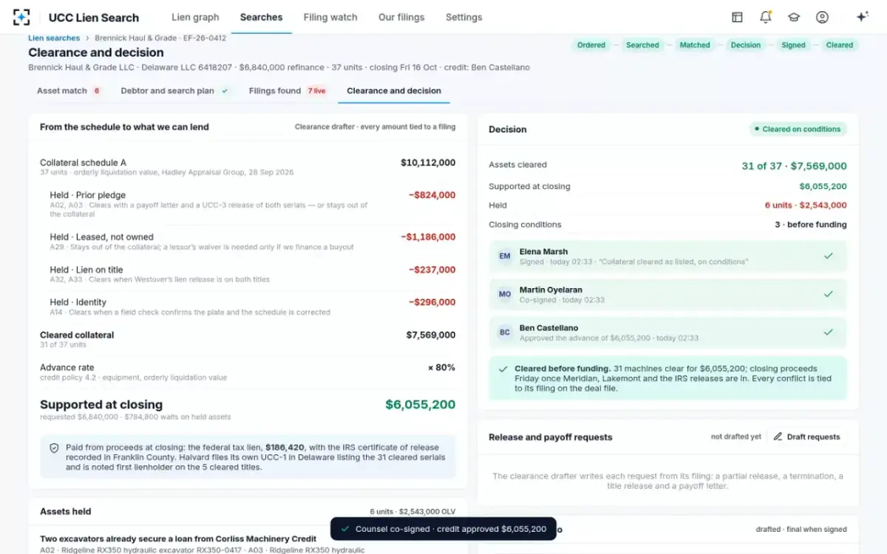Click the Searched status step
Viewport: 887px width, 554px height.
pyautogui.click(x=642, y=45)
